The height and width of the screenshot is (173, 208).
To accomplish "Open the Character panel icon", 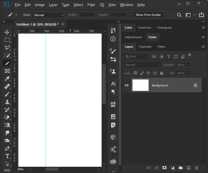I will click(113, 84).
